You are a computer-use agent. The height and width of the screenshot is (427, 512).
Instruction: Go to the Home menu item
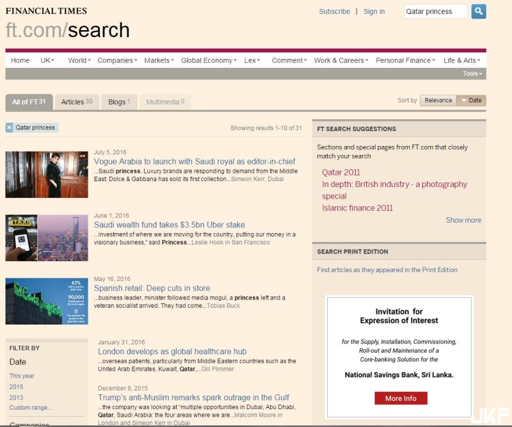[20, 60]
